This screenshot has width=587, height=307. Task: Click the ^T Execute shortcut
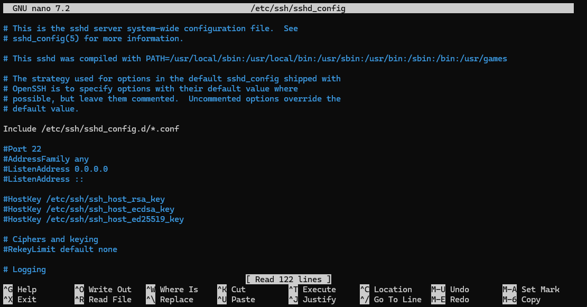(x=312, y=290)
